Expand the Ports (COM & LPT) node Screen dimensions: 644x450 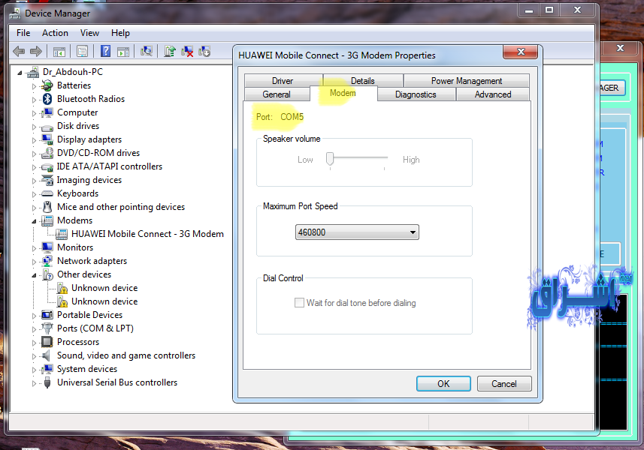click(34, 329)
